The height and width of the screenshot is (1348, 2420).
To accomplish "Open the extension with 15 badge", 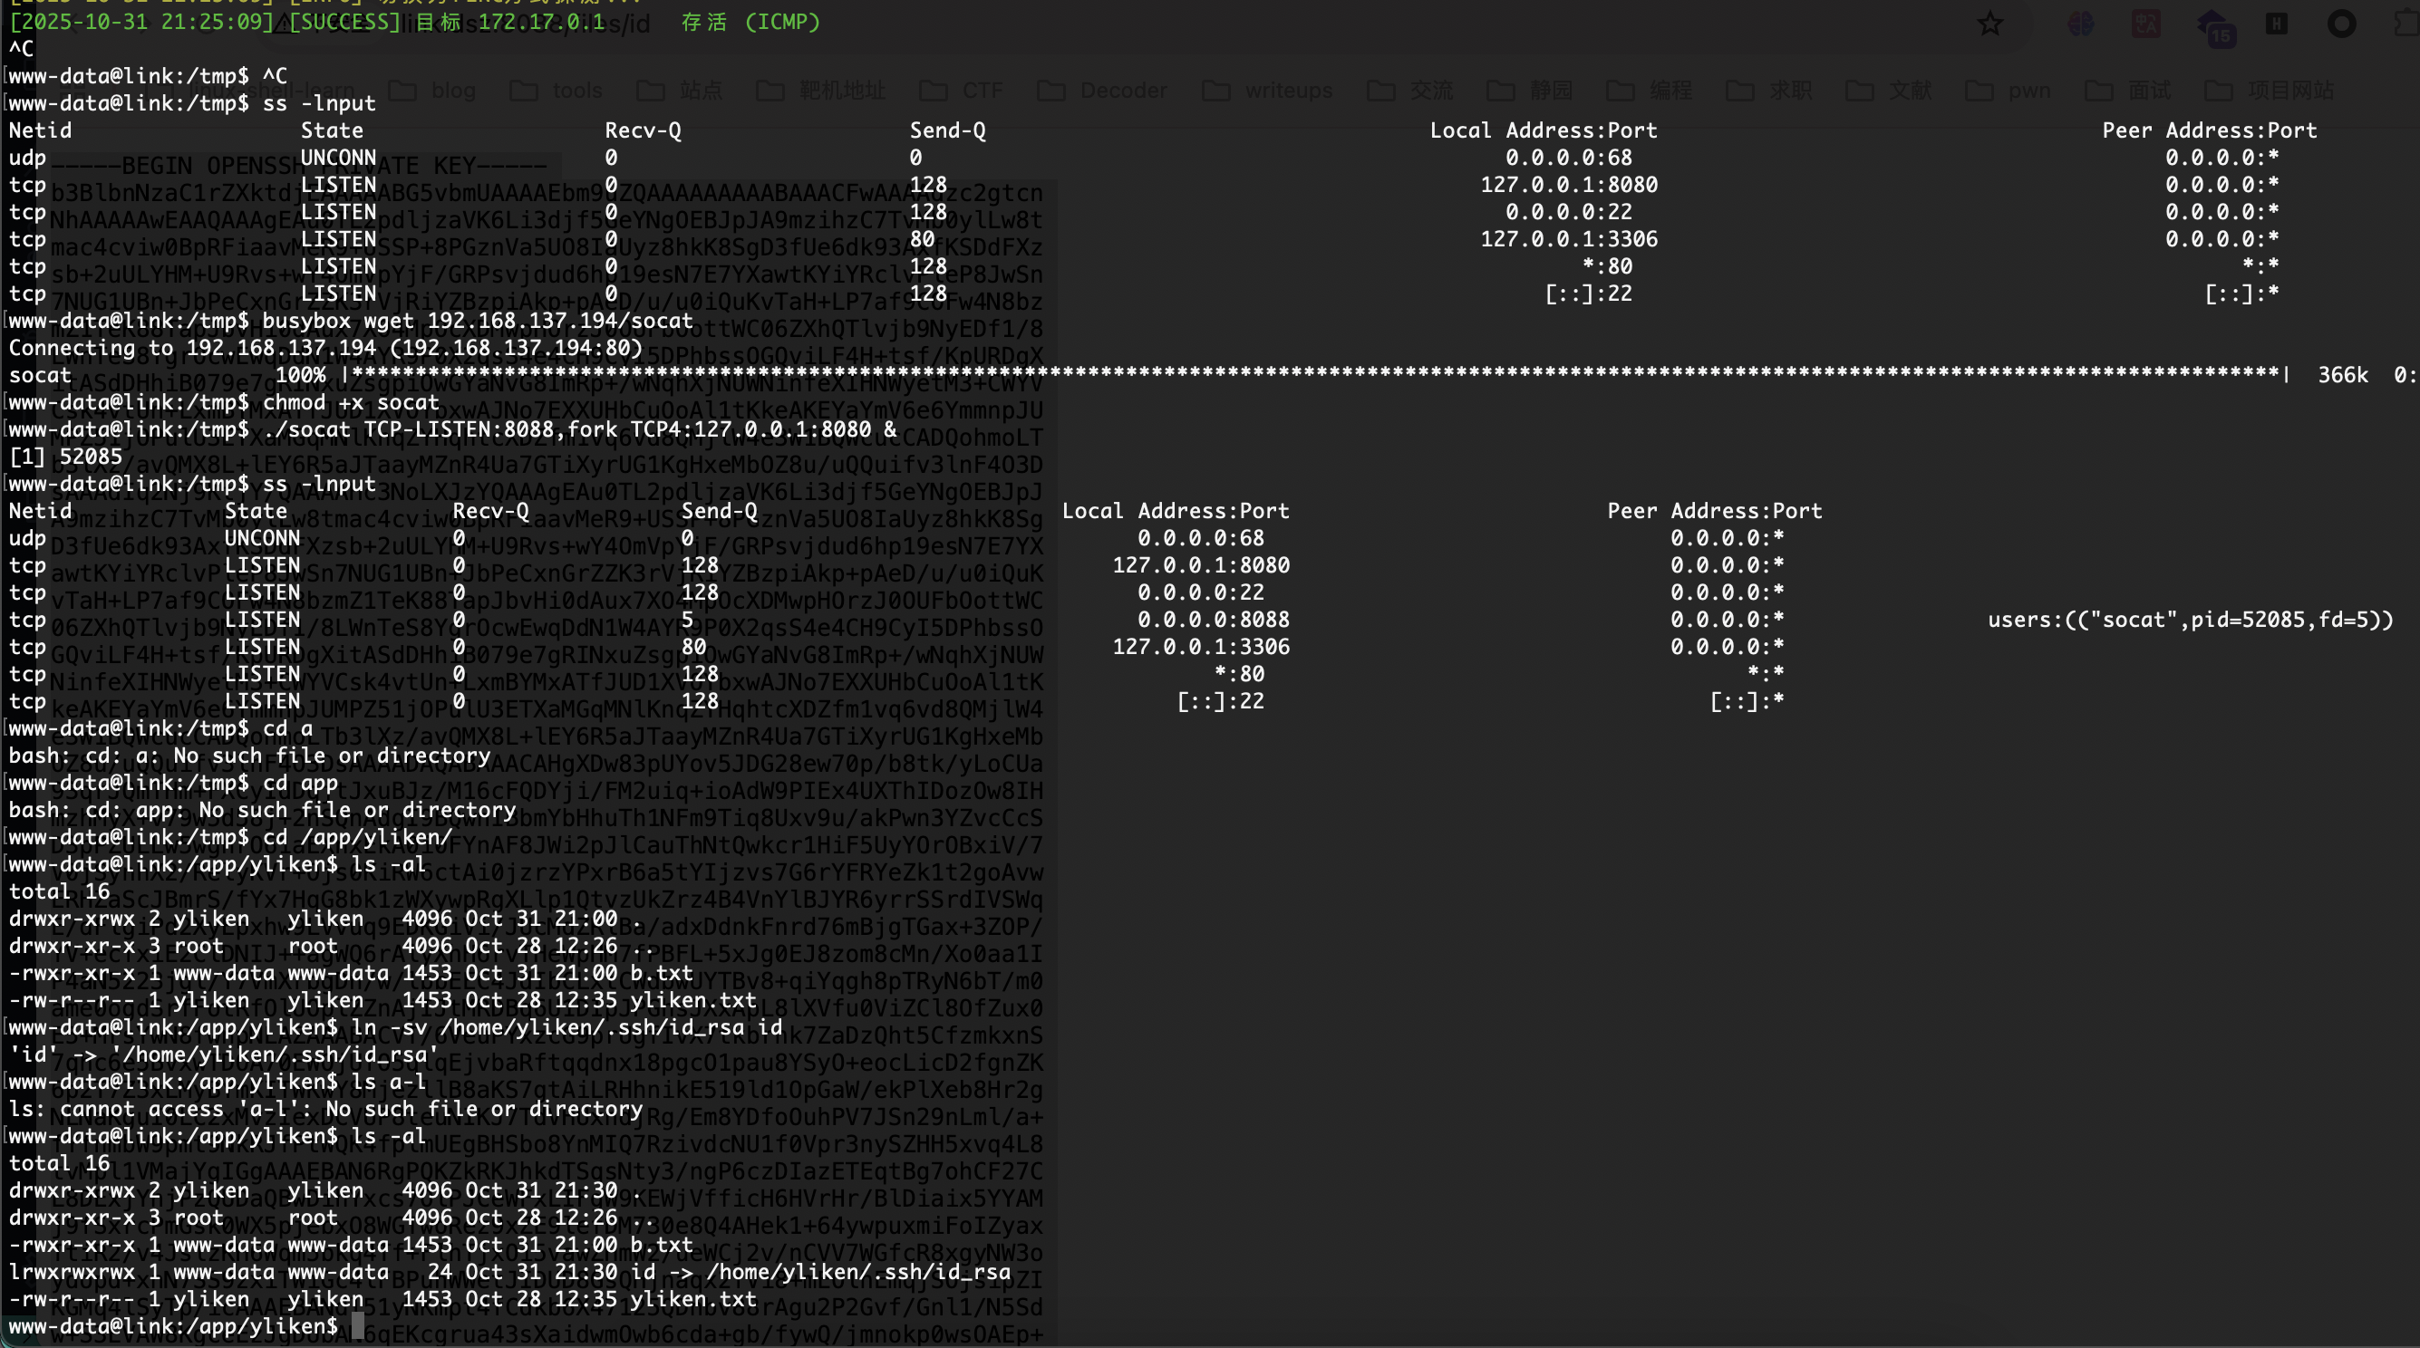I will [2213, 26].
